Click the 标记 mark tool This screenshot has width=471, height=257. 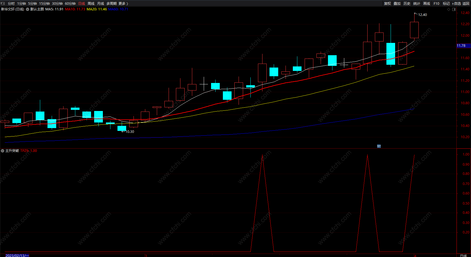[x=446, y=3]
